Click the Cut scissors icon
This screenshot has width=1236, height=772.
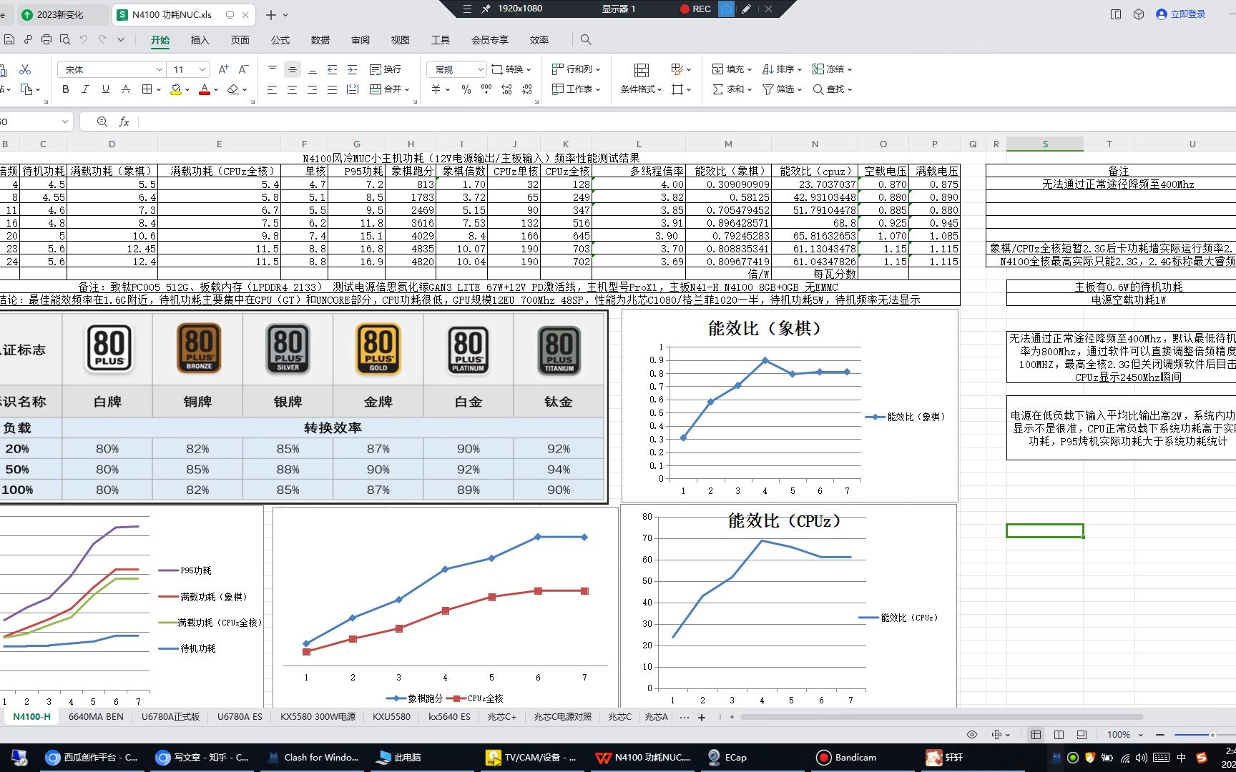(25, 69)
